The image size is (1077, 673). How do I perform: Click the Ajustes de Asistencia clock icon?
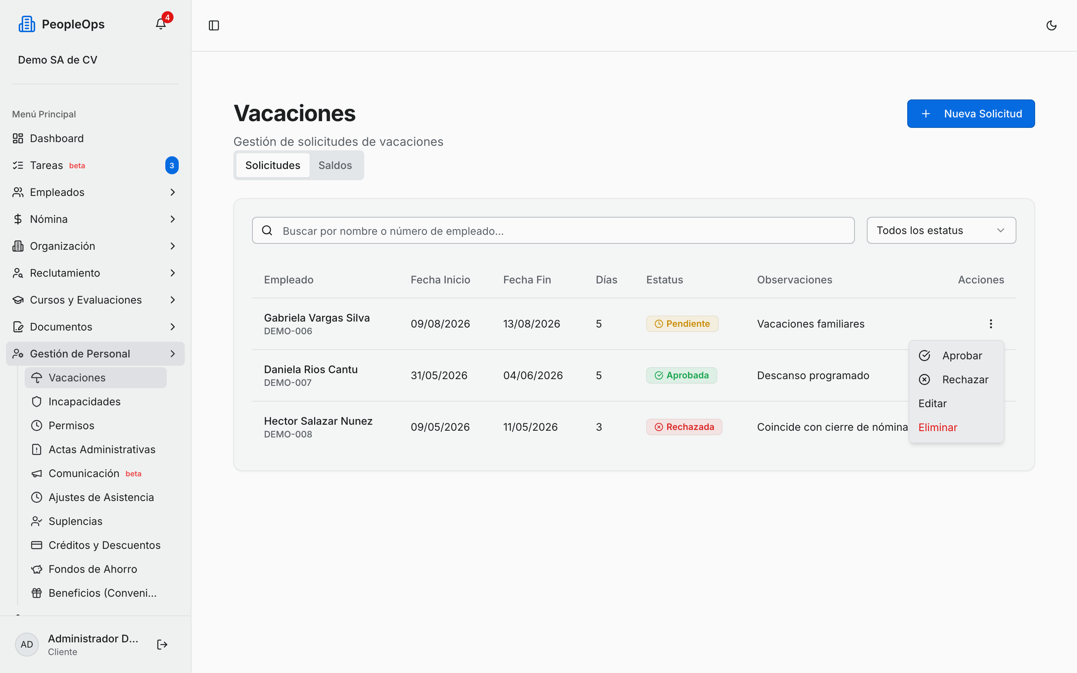coord(37,497)
